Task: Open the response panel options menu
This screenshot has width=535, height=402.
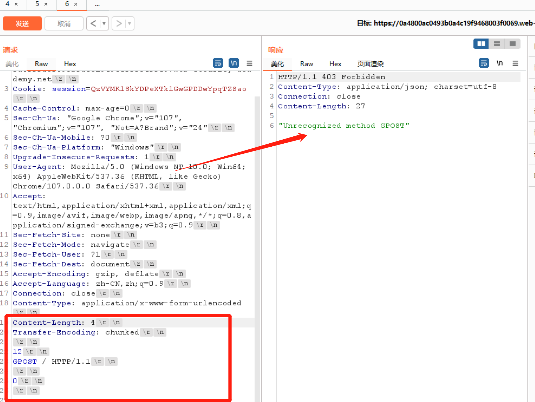Action: 515,63
